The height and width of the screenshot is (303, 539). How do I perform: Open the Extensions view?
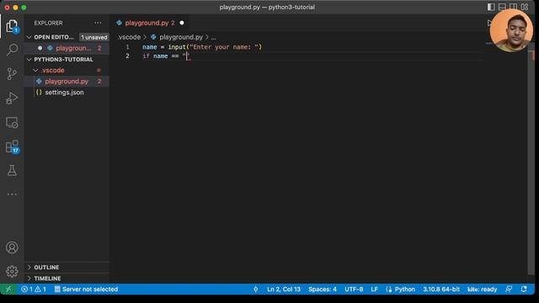point(12,146)
